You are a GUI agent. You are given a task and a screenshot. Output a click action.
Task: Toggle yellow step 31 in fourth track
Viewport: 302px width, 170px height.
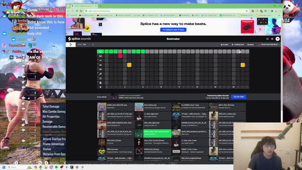[243, 65]
